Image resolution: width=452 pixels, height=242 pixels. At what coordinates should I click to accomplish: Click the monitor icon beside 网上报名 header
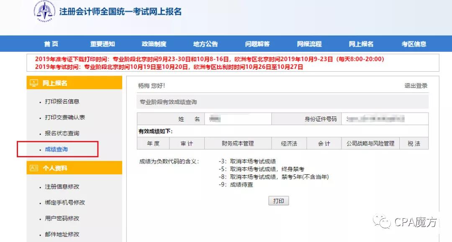tap(34, 83)
